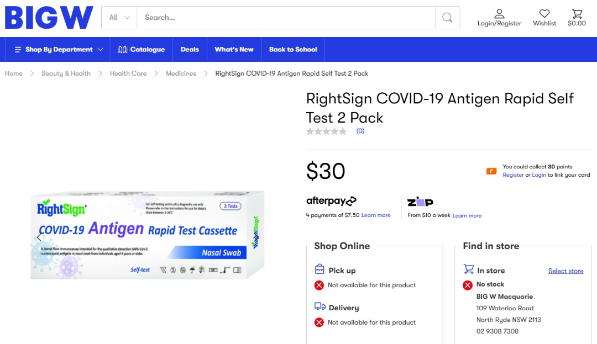Open Zip Learn more link
Image resolution: width=597 pixels, height=344 pixels.
467,215
